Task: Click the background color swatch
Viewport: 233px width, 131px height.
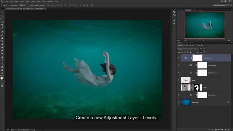Action: coord(3,80)
